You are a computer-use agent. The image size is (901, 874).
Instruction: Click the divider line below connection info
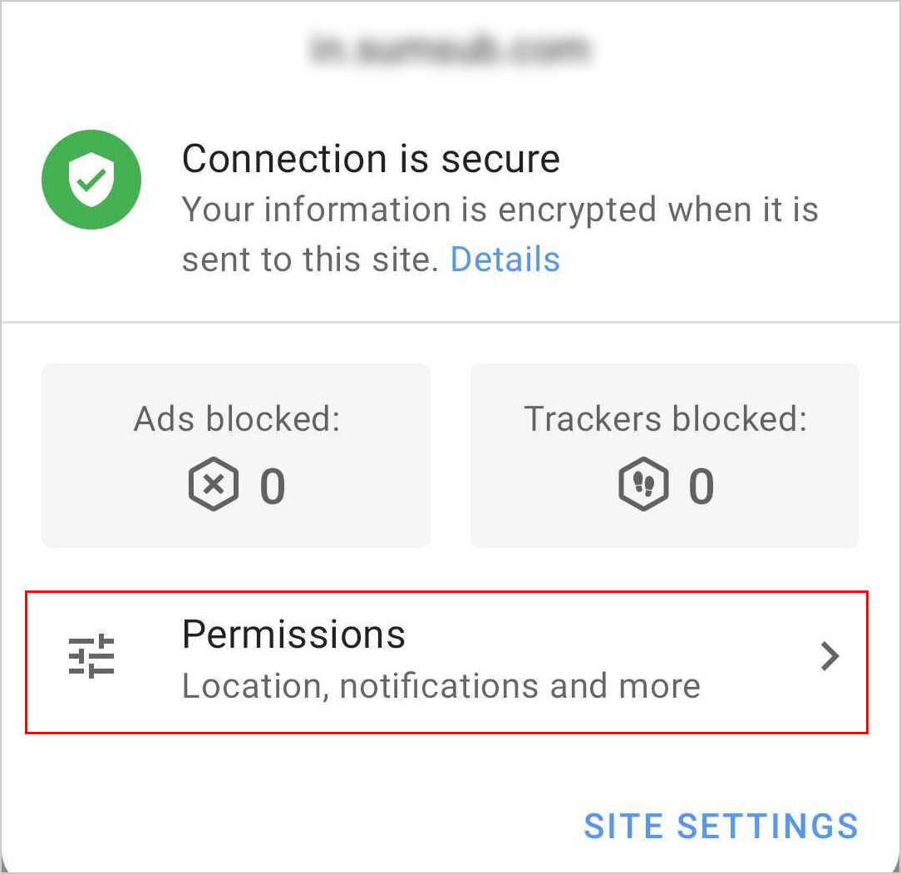point(450,322)
